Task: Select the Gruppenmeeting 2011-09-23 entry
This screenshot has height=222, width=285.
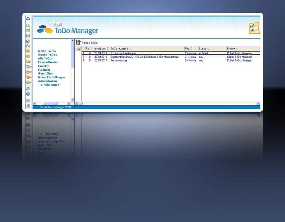Action: tap(144, 57)
